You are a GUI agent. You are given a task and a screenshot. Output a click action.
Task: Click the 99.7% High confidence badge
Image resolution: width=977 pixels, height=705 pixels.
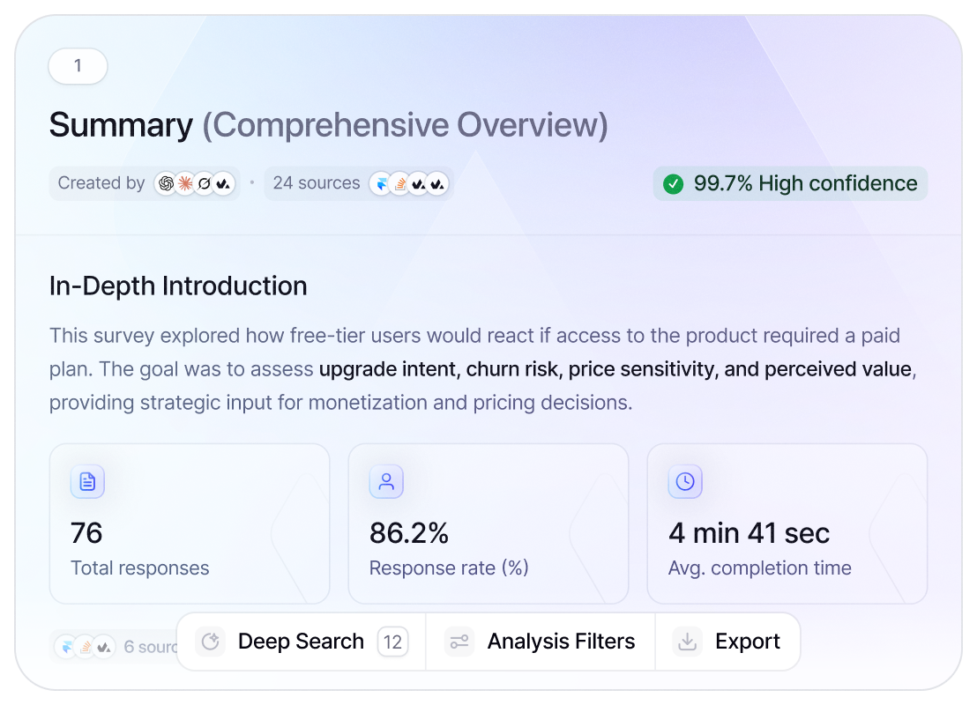coord(790,183)
